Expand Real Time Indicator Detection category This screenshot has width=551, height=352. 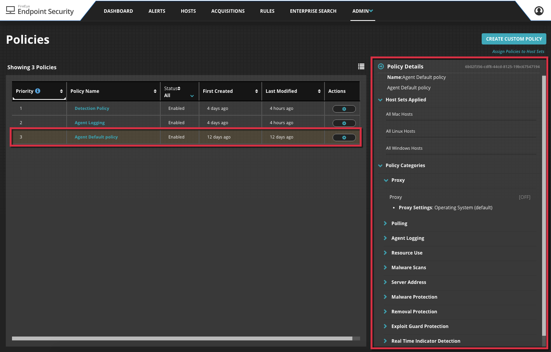[x=385, y=341]
